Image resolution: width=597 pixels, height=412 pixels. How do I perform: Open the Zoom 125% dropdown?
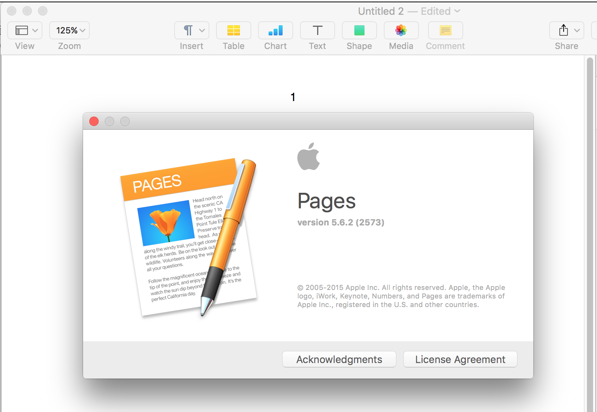69,30
